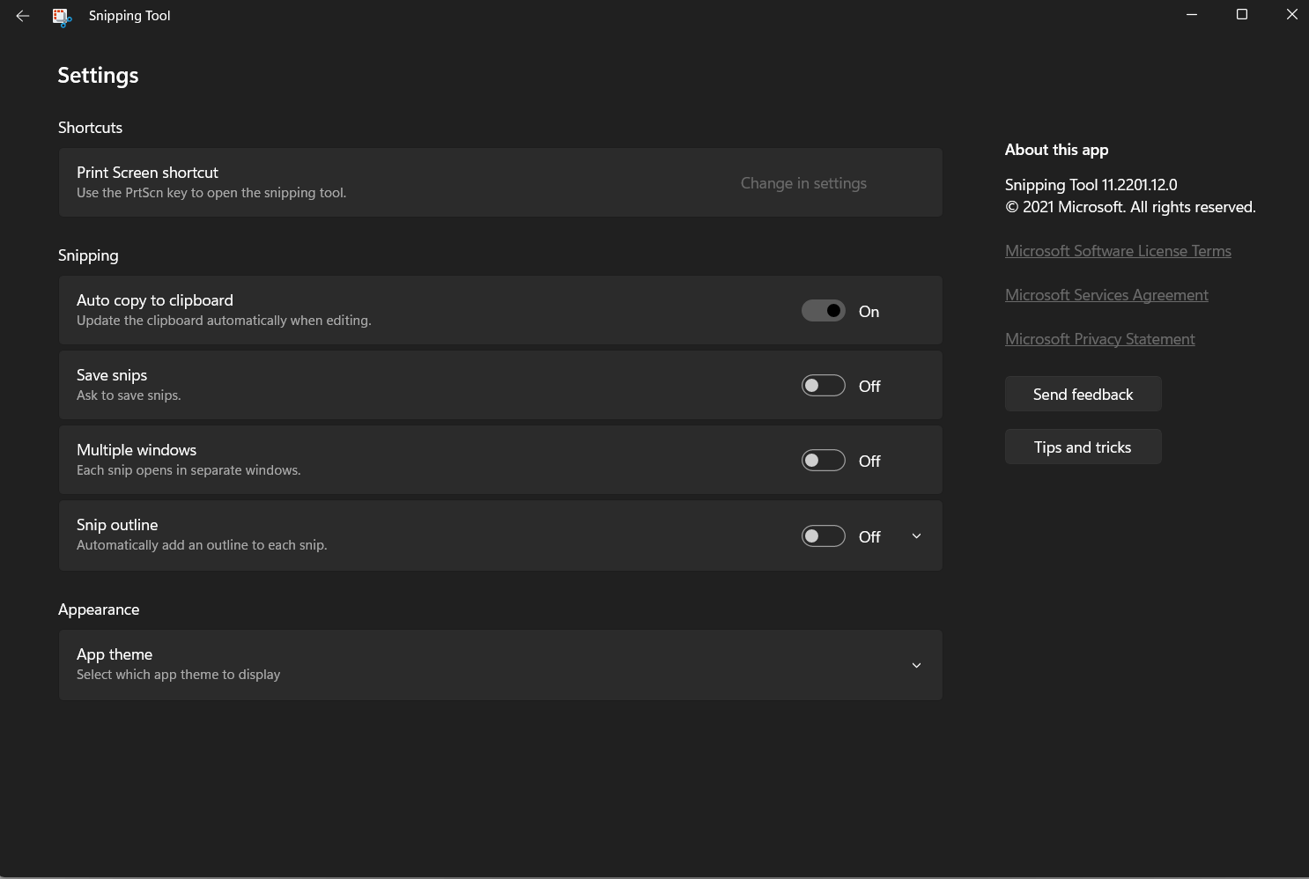Click the 'Appearance' section heading

[x=99, y=609]
